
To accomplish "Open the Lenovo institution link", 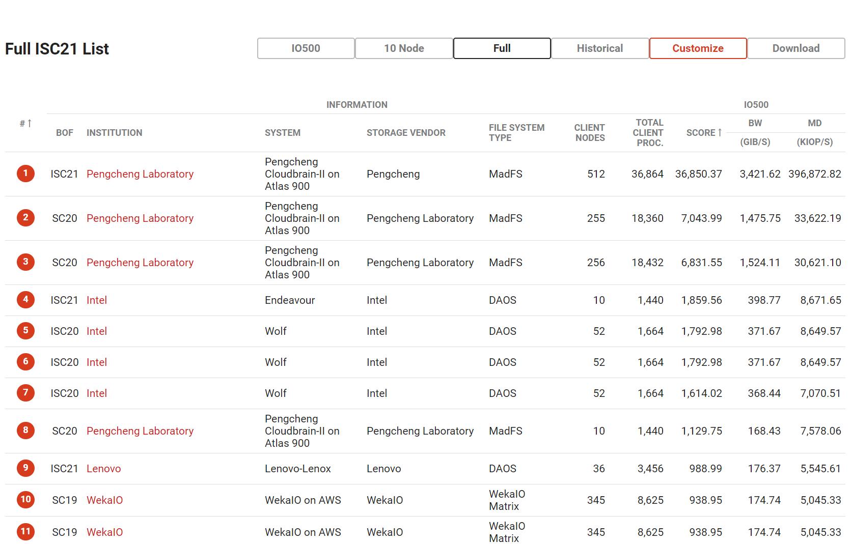I will [x=103, y=469].
